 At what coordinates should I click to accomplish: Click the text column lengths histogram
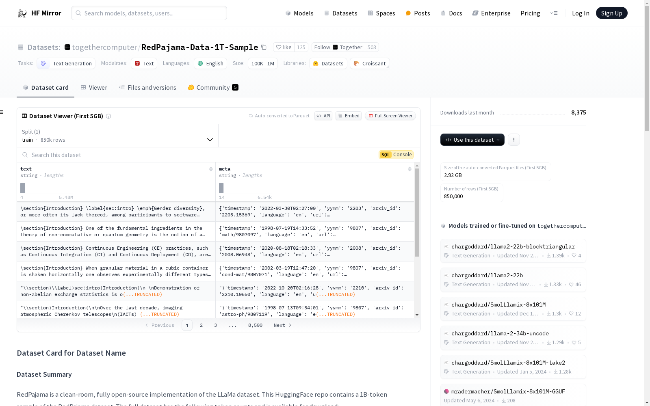(x=47, y=188)
